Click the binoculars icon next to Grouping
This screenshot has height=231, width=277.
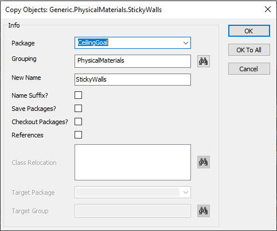[204, 61]
